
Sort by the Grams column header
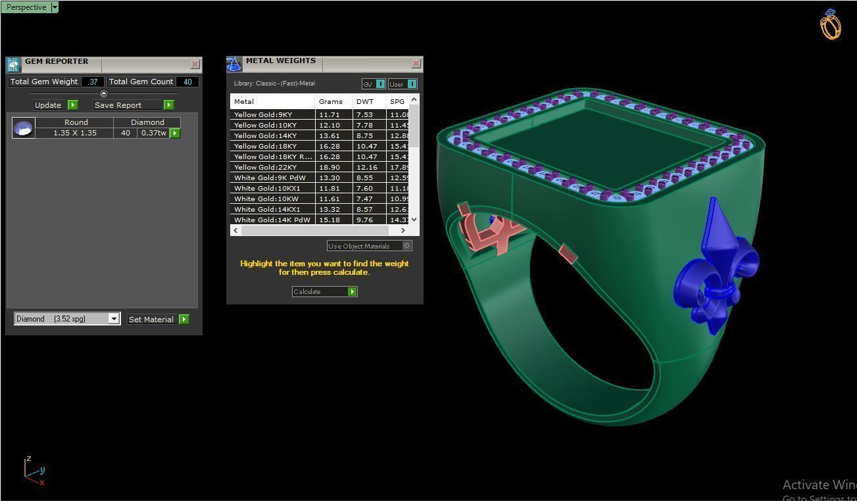coord(333,102)
